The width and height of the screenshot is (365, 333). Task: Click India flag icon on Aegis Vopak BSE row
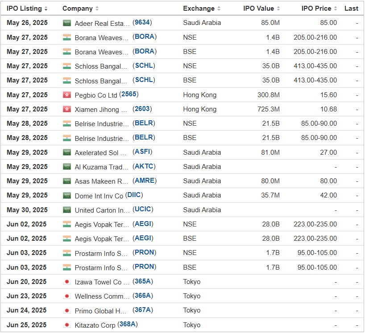[67, 239]
